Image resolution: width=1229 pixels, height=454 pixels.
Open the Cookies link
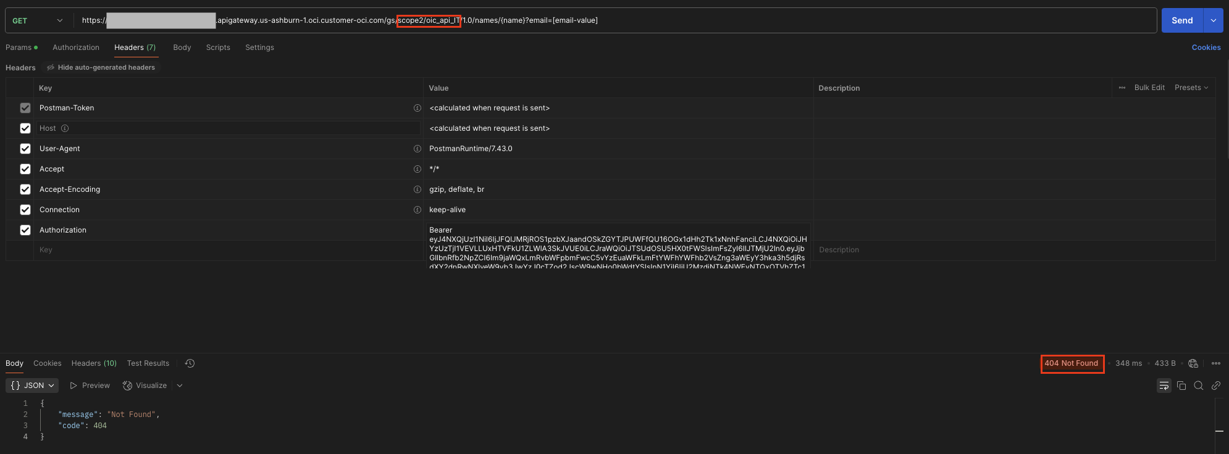pyautogui.click(x=1206, y=47)
